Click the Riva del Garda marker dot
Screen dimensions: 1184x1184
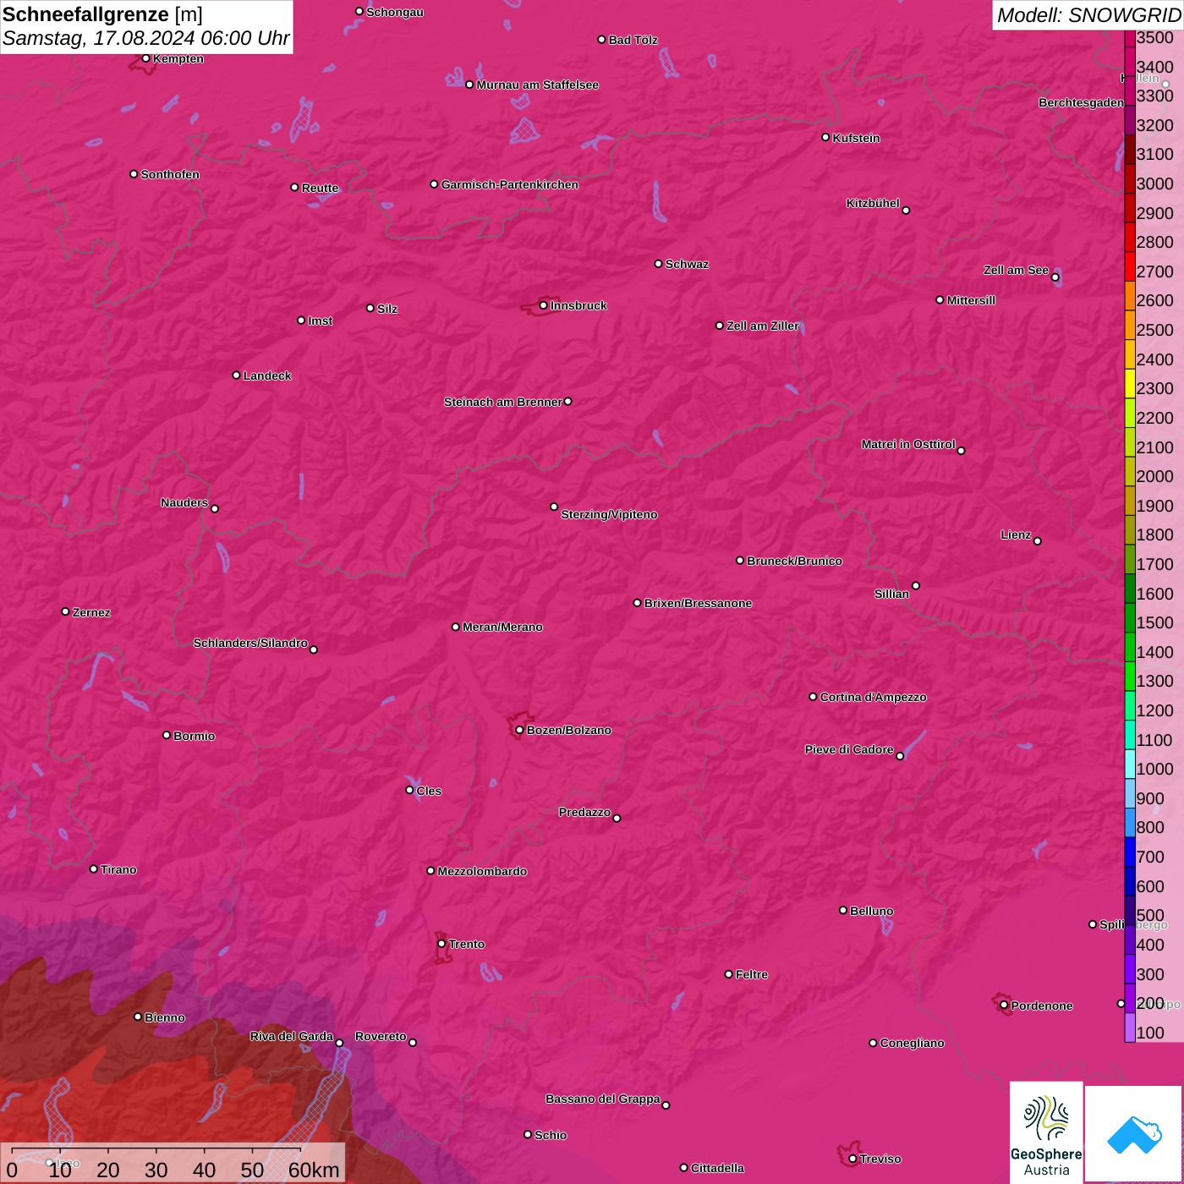339,1043
